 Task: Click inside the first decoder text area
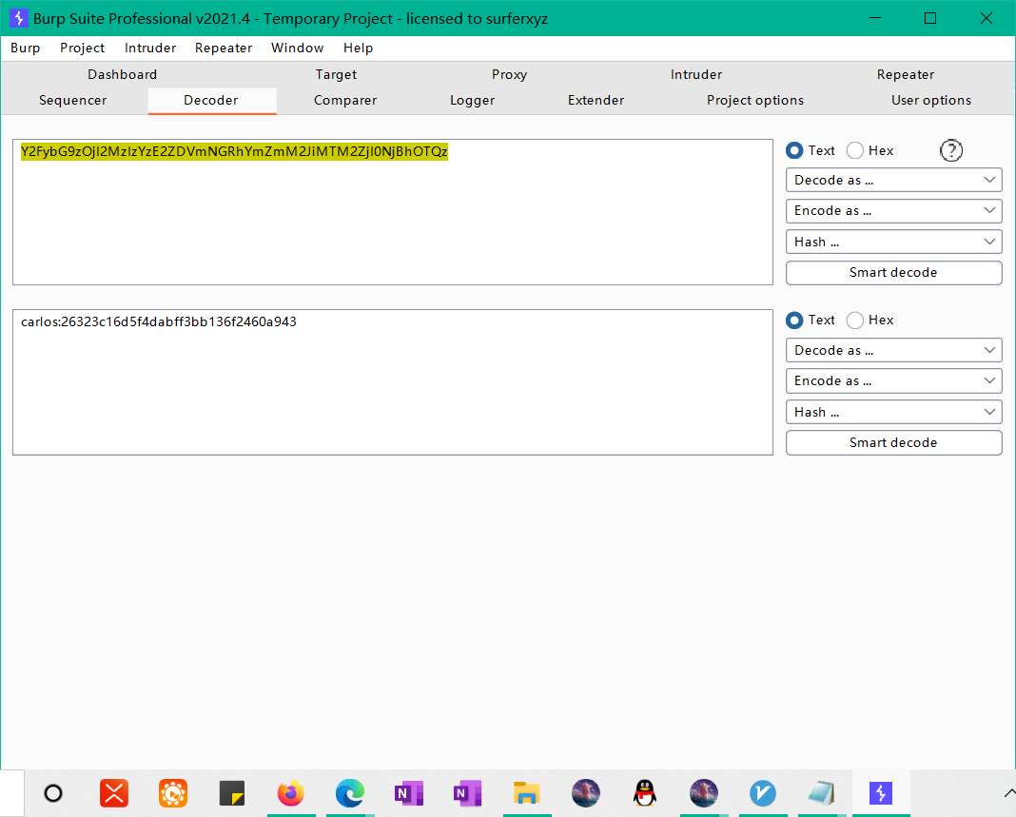[x=393, y=212]
